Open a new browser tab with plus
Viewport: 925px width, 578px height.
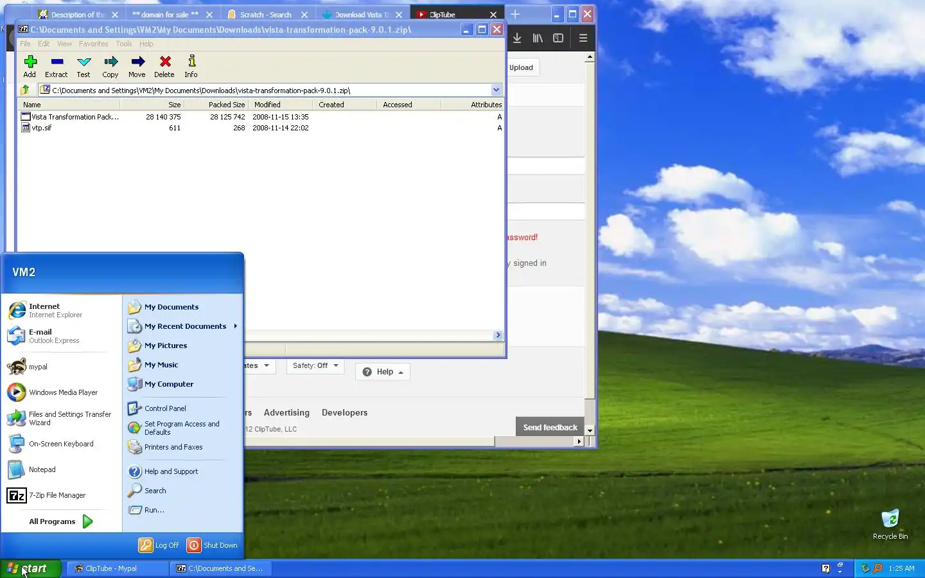click(x=515, y=14)
